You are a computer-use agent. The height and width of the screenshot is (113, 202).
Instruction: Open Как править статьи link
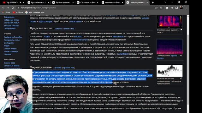tap(12, 40)
